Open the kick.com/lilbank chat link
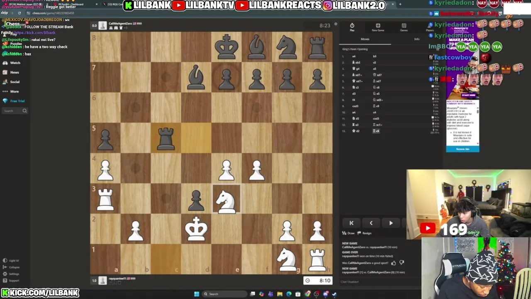This screenshot has width=531, height=299. pyautogui.click(x=34, y=33)
